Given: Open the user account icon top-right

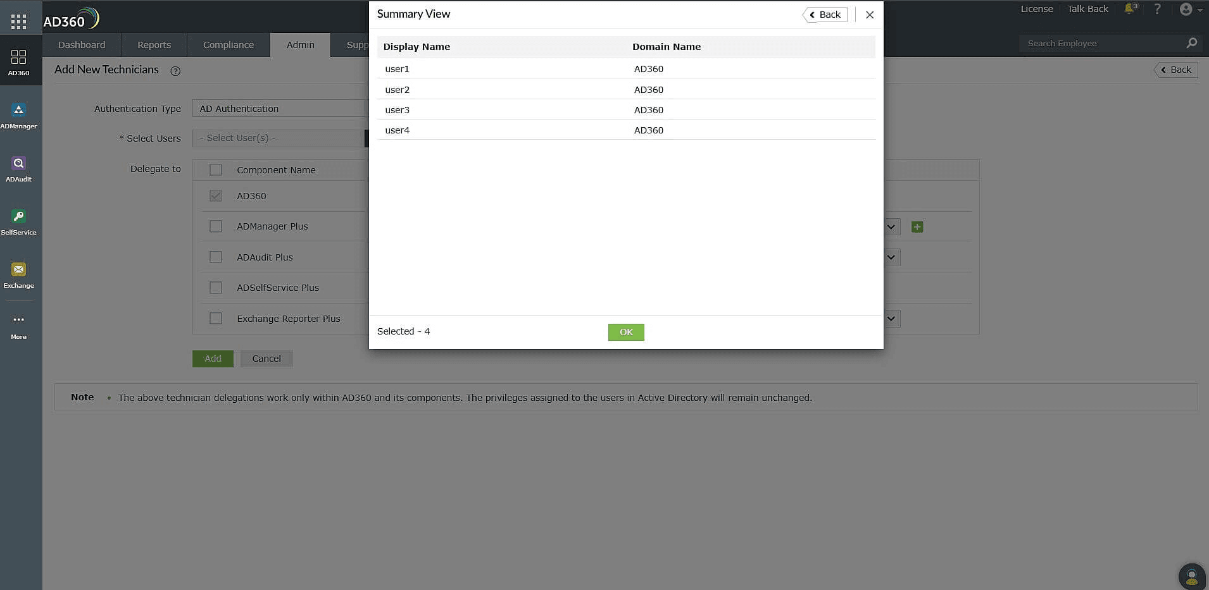Looking at the screenshot, I should 1186,9.
